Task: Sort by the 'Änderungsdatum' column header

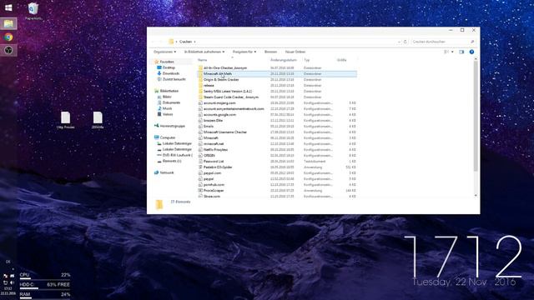Action: pyautogui.click(x=284, y=60)
